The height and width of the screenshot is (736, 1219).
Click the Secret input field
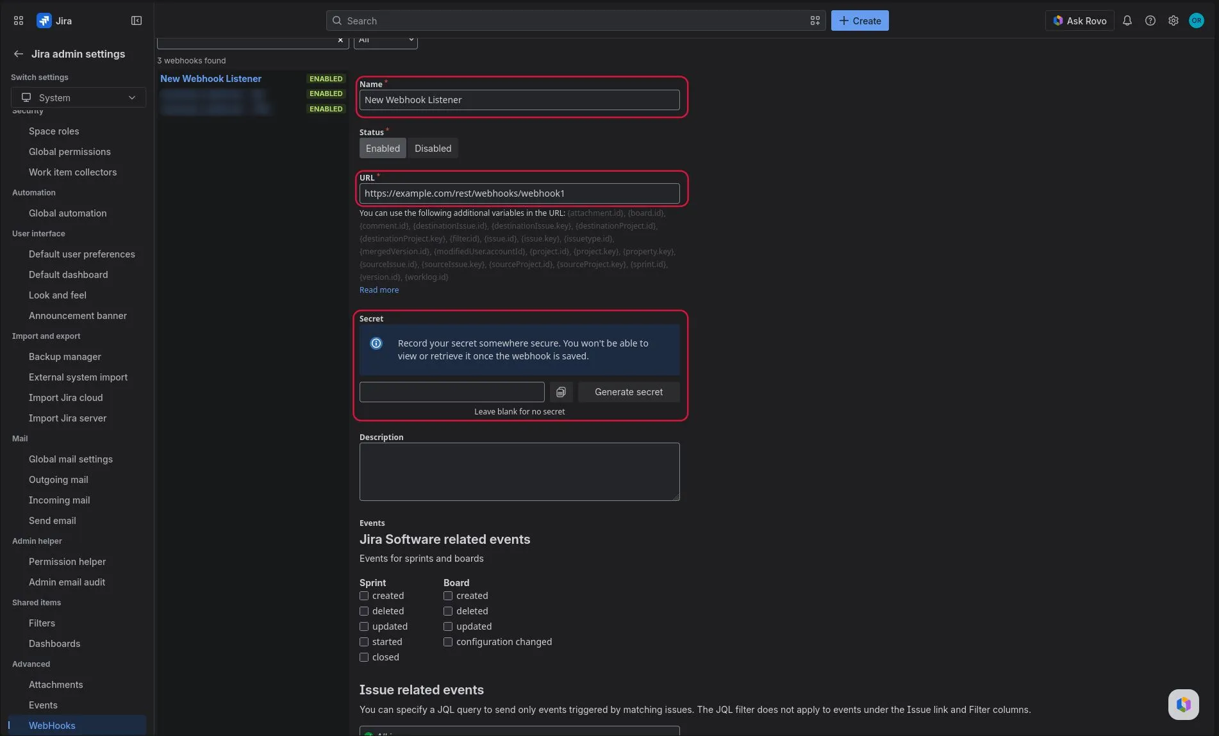click(452, 392)
